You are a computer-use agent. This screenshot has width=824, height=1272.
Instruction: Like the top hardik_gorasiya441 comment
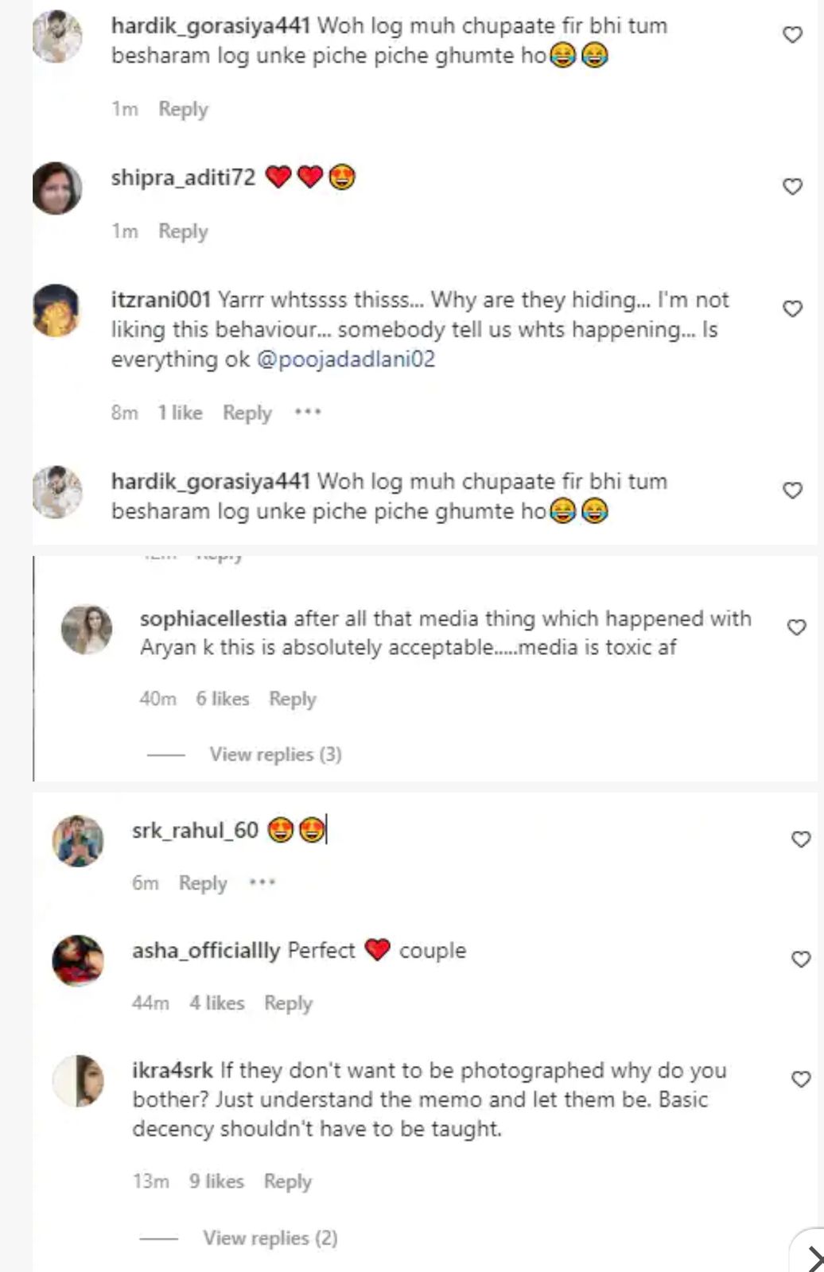792,35
